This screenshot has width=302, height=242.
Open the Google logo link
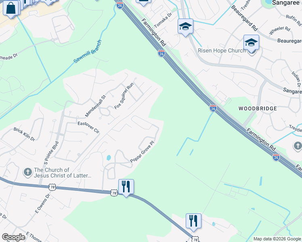coord(13,238)
